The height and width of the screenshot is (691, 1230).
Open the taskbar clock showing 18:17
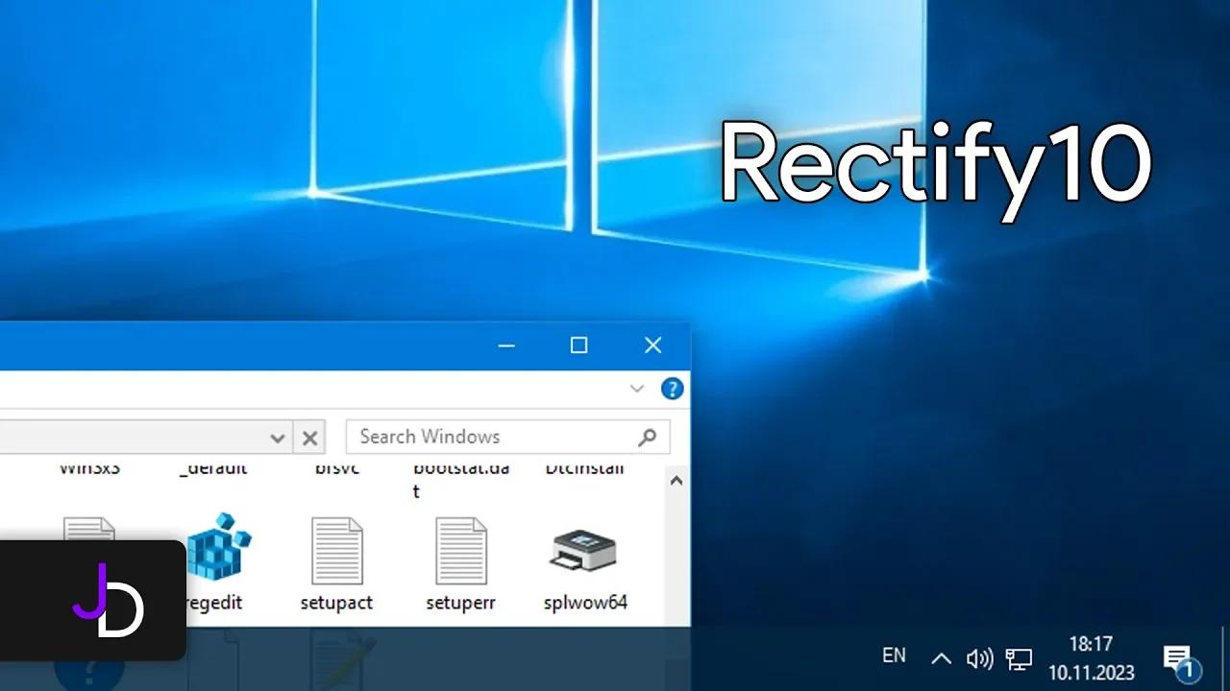click(1091, 658)
